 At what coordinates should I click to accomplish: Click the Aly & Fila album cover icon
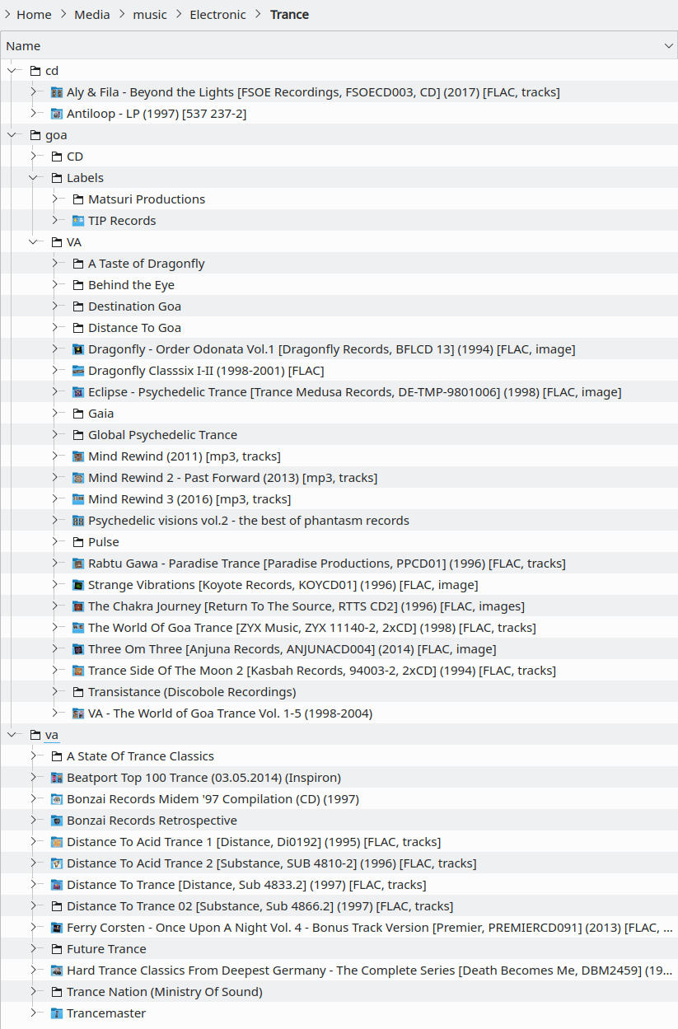pyautogui.click(x=57, y=92)
